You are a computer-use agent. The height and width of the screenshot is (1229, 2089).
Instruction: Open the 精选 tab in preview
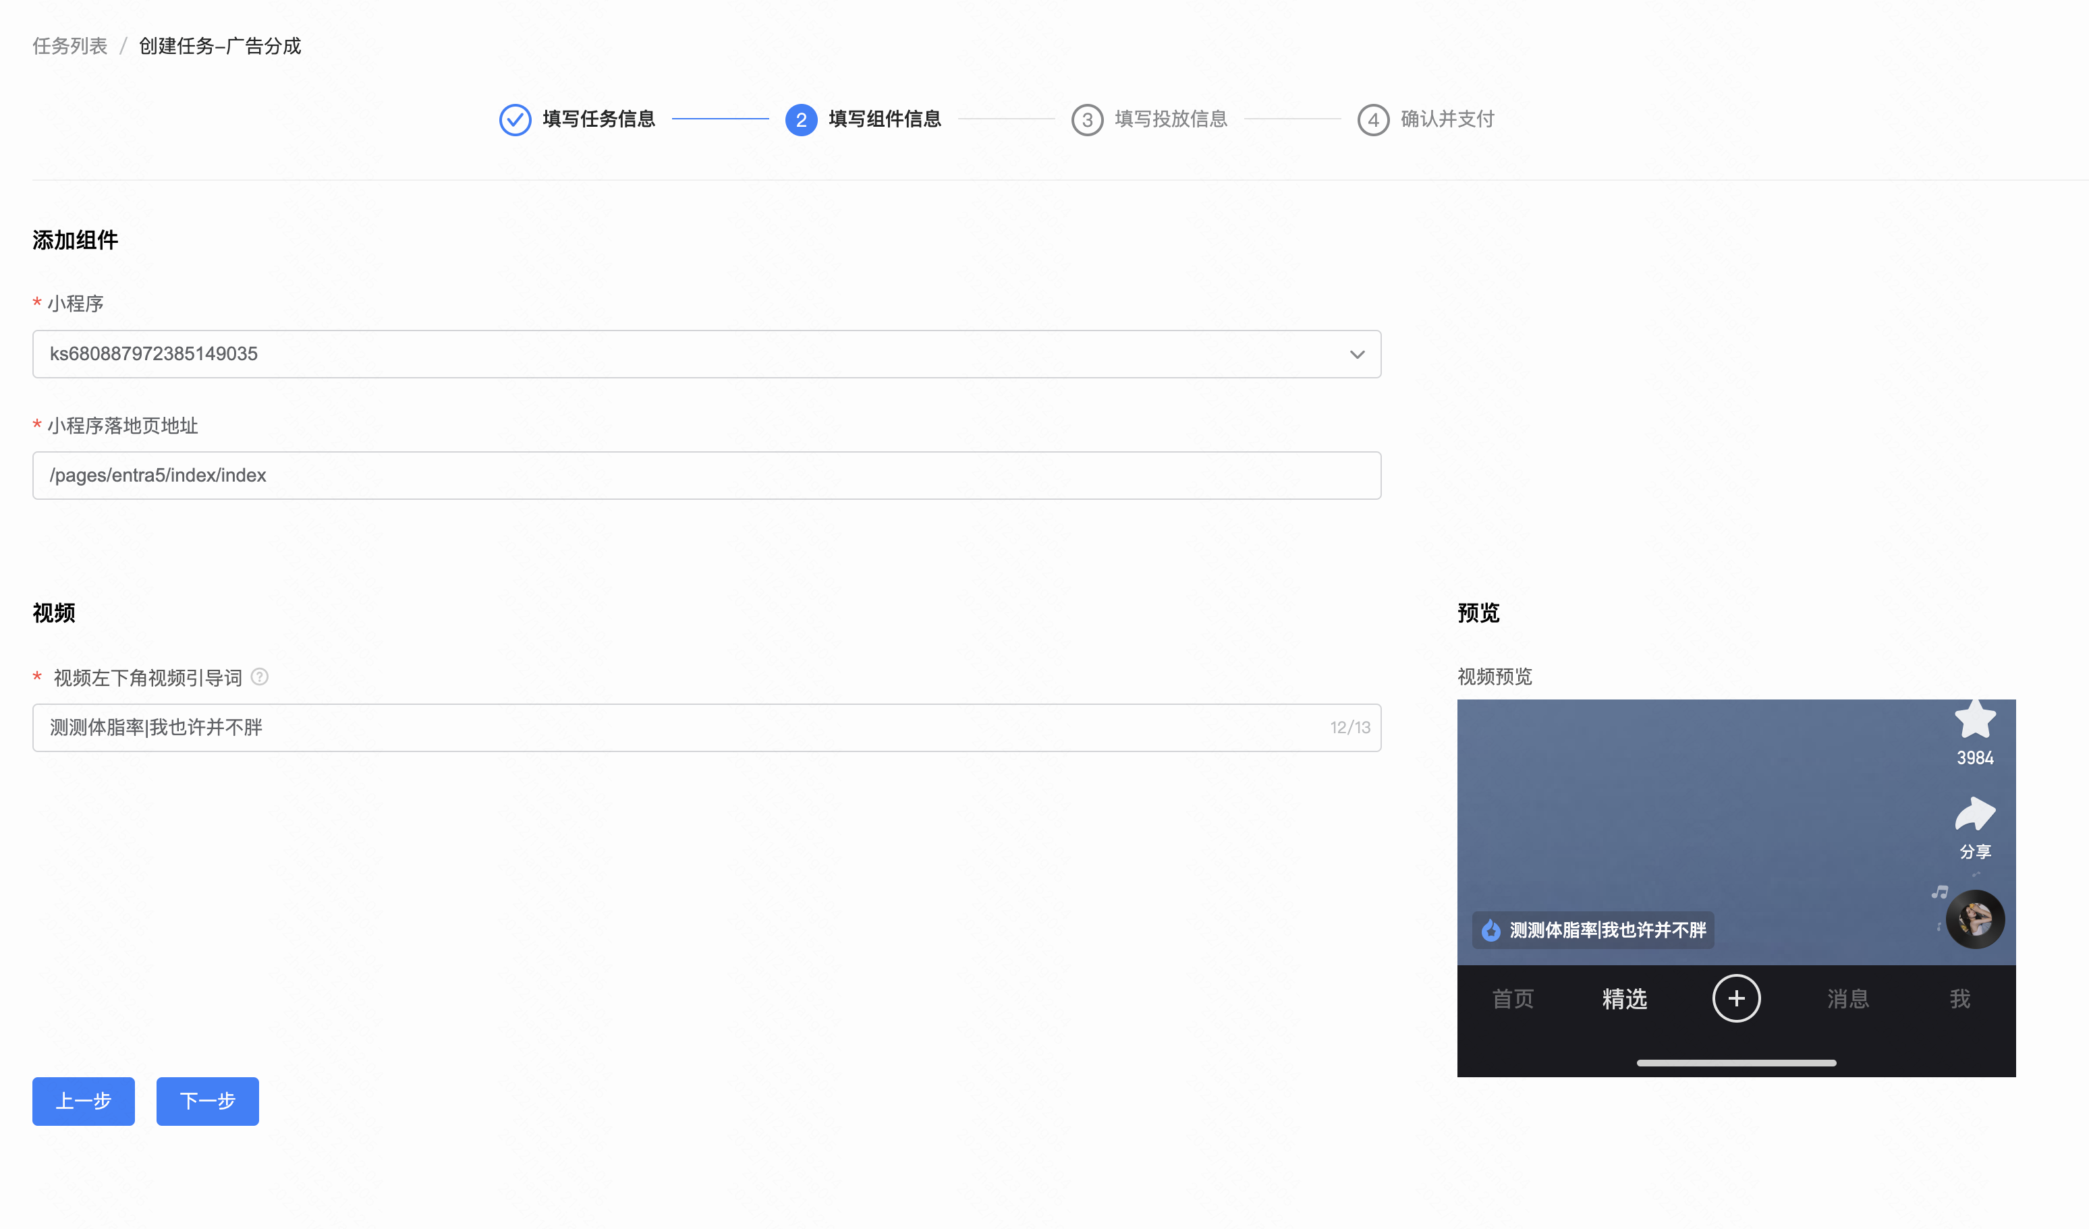(x=1624, y=998)
